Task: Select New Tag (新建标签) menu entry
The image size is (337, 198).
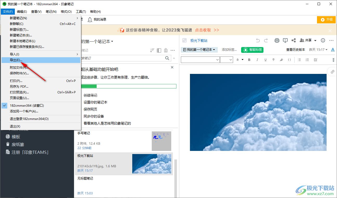Action: tap(41, 30)
